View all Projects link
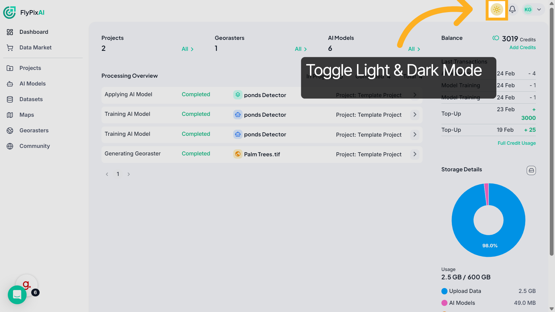Image resolution: width=555 pixels, height=312 pixels. point(187,49)
